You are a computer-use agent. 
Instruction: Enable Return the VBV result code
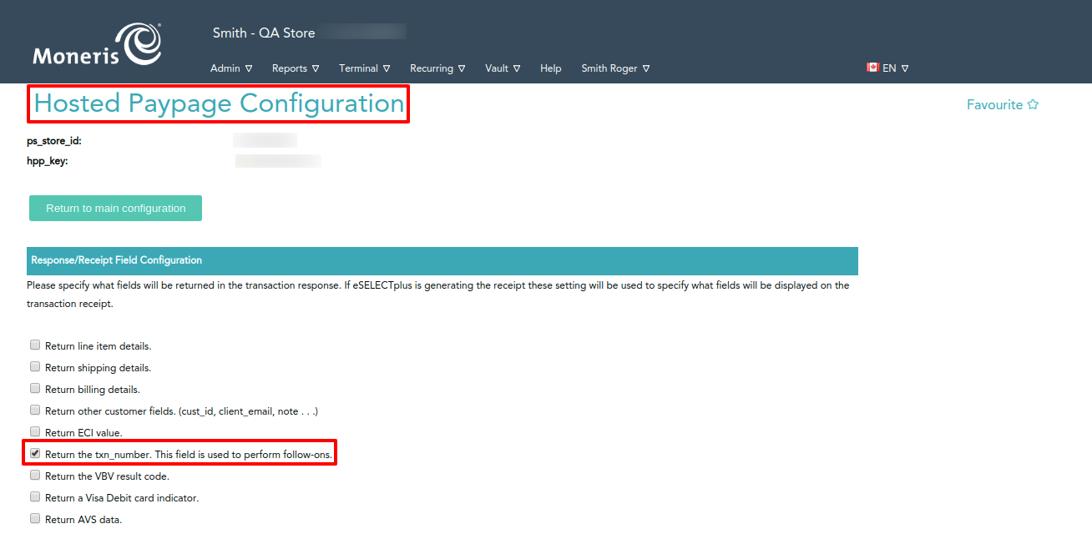coord(35,475)
